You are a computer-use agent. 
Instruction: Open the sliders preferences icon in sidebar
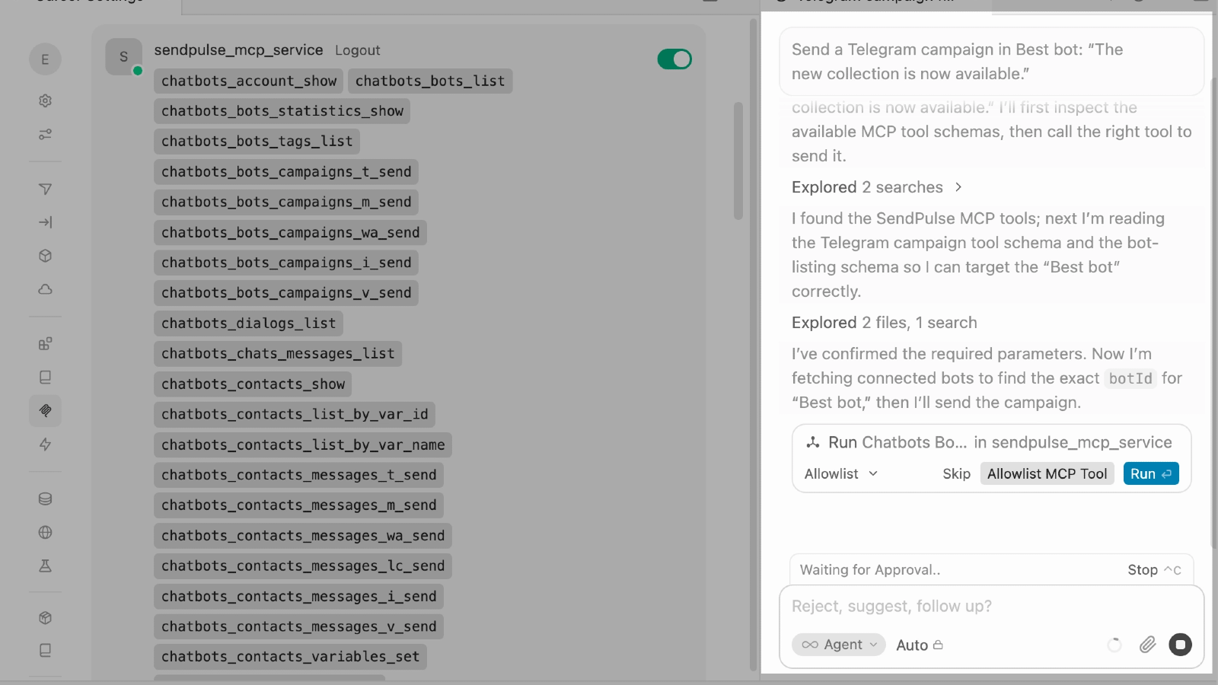pyautogui.click(x=45, y=134)
